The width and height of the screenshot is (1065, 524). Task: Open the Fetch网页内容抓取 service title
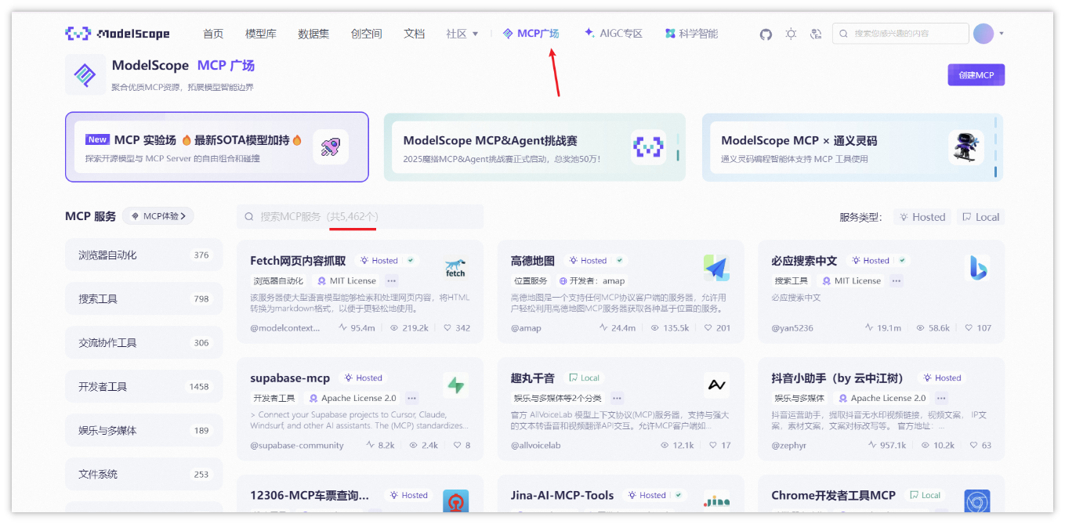click(298, 261)
